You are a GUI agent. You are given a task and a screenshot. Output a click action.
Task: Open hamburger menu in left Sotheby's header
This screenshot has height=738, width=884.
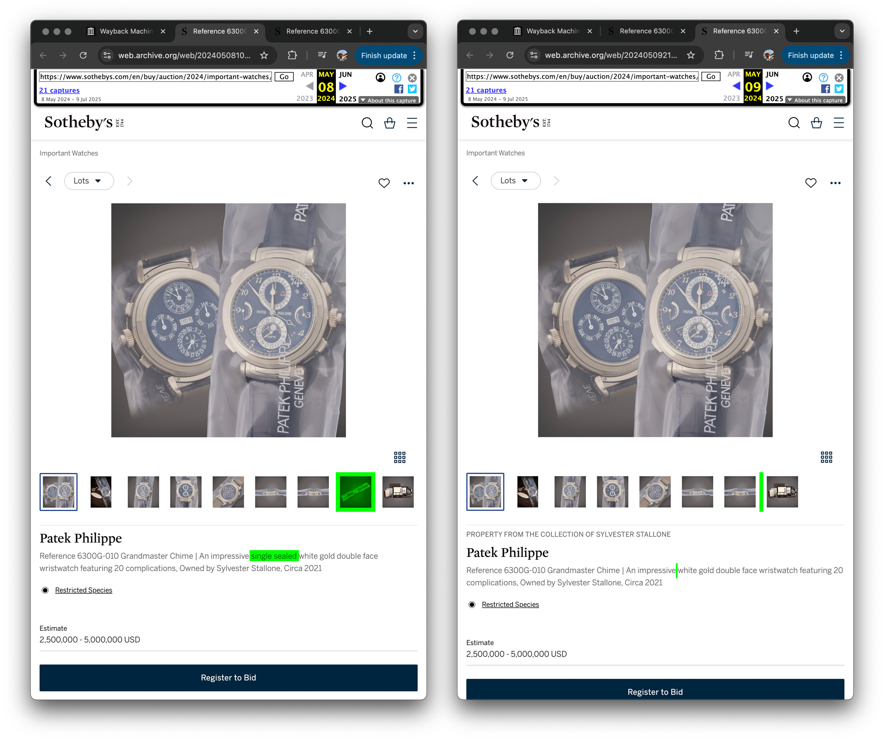coord(412,123)
